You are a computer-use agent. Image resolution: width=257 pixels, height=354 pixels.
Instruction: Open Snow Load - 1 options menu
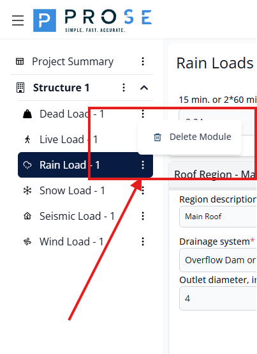click(143, 190)
